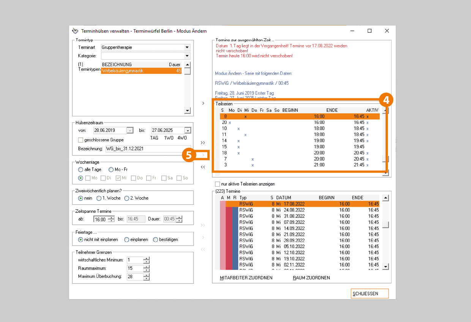Open the bis date picker dropdown
The width and height of the screenshot is (471, 322).
(x=188, y=130)
